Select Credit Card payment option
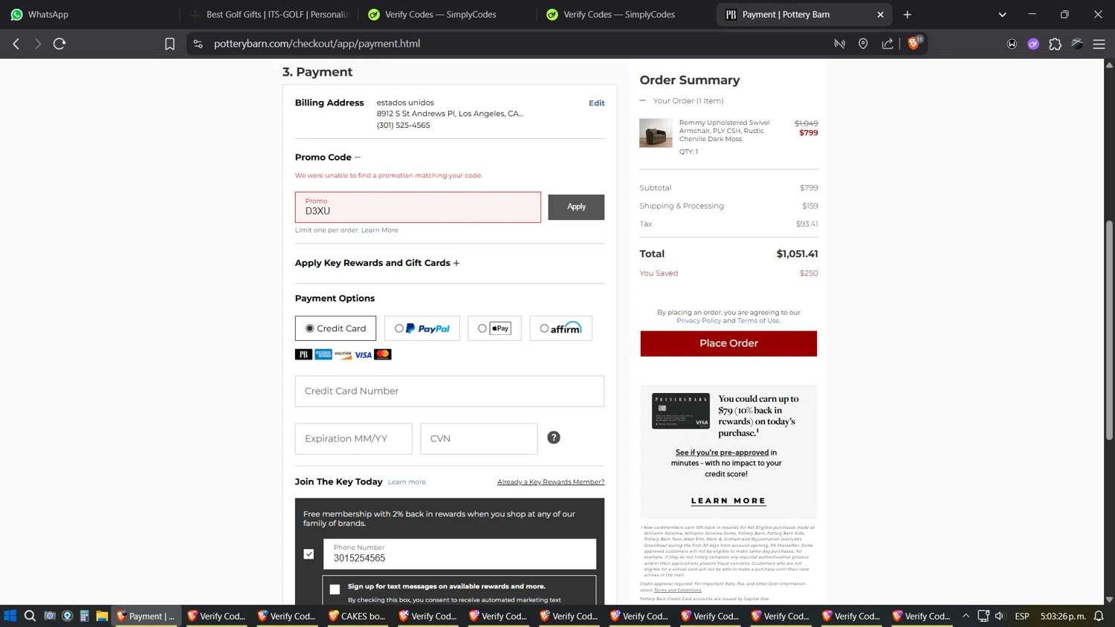 click(x=335, y=328)
